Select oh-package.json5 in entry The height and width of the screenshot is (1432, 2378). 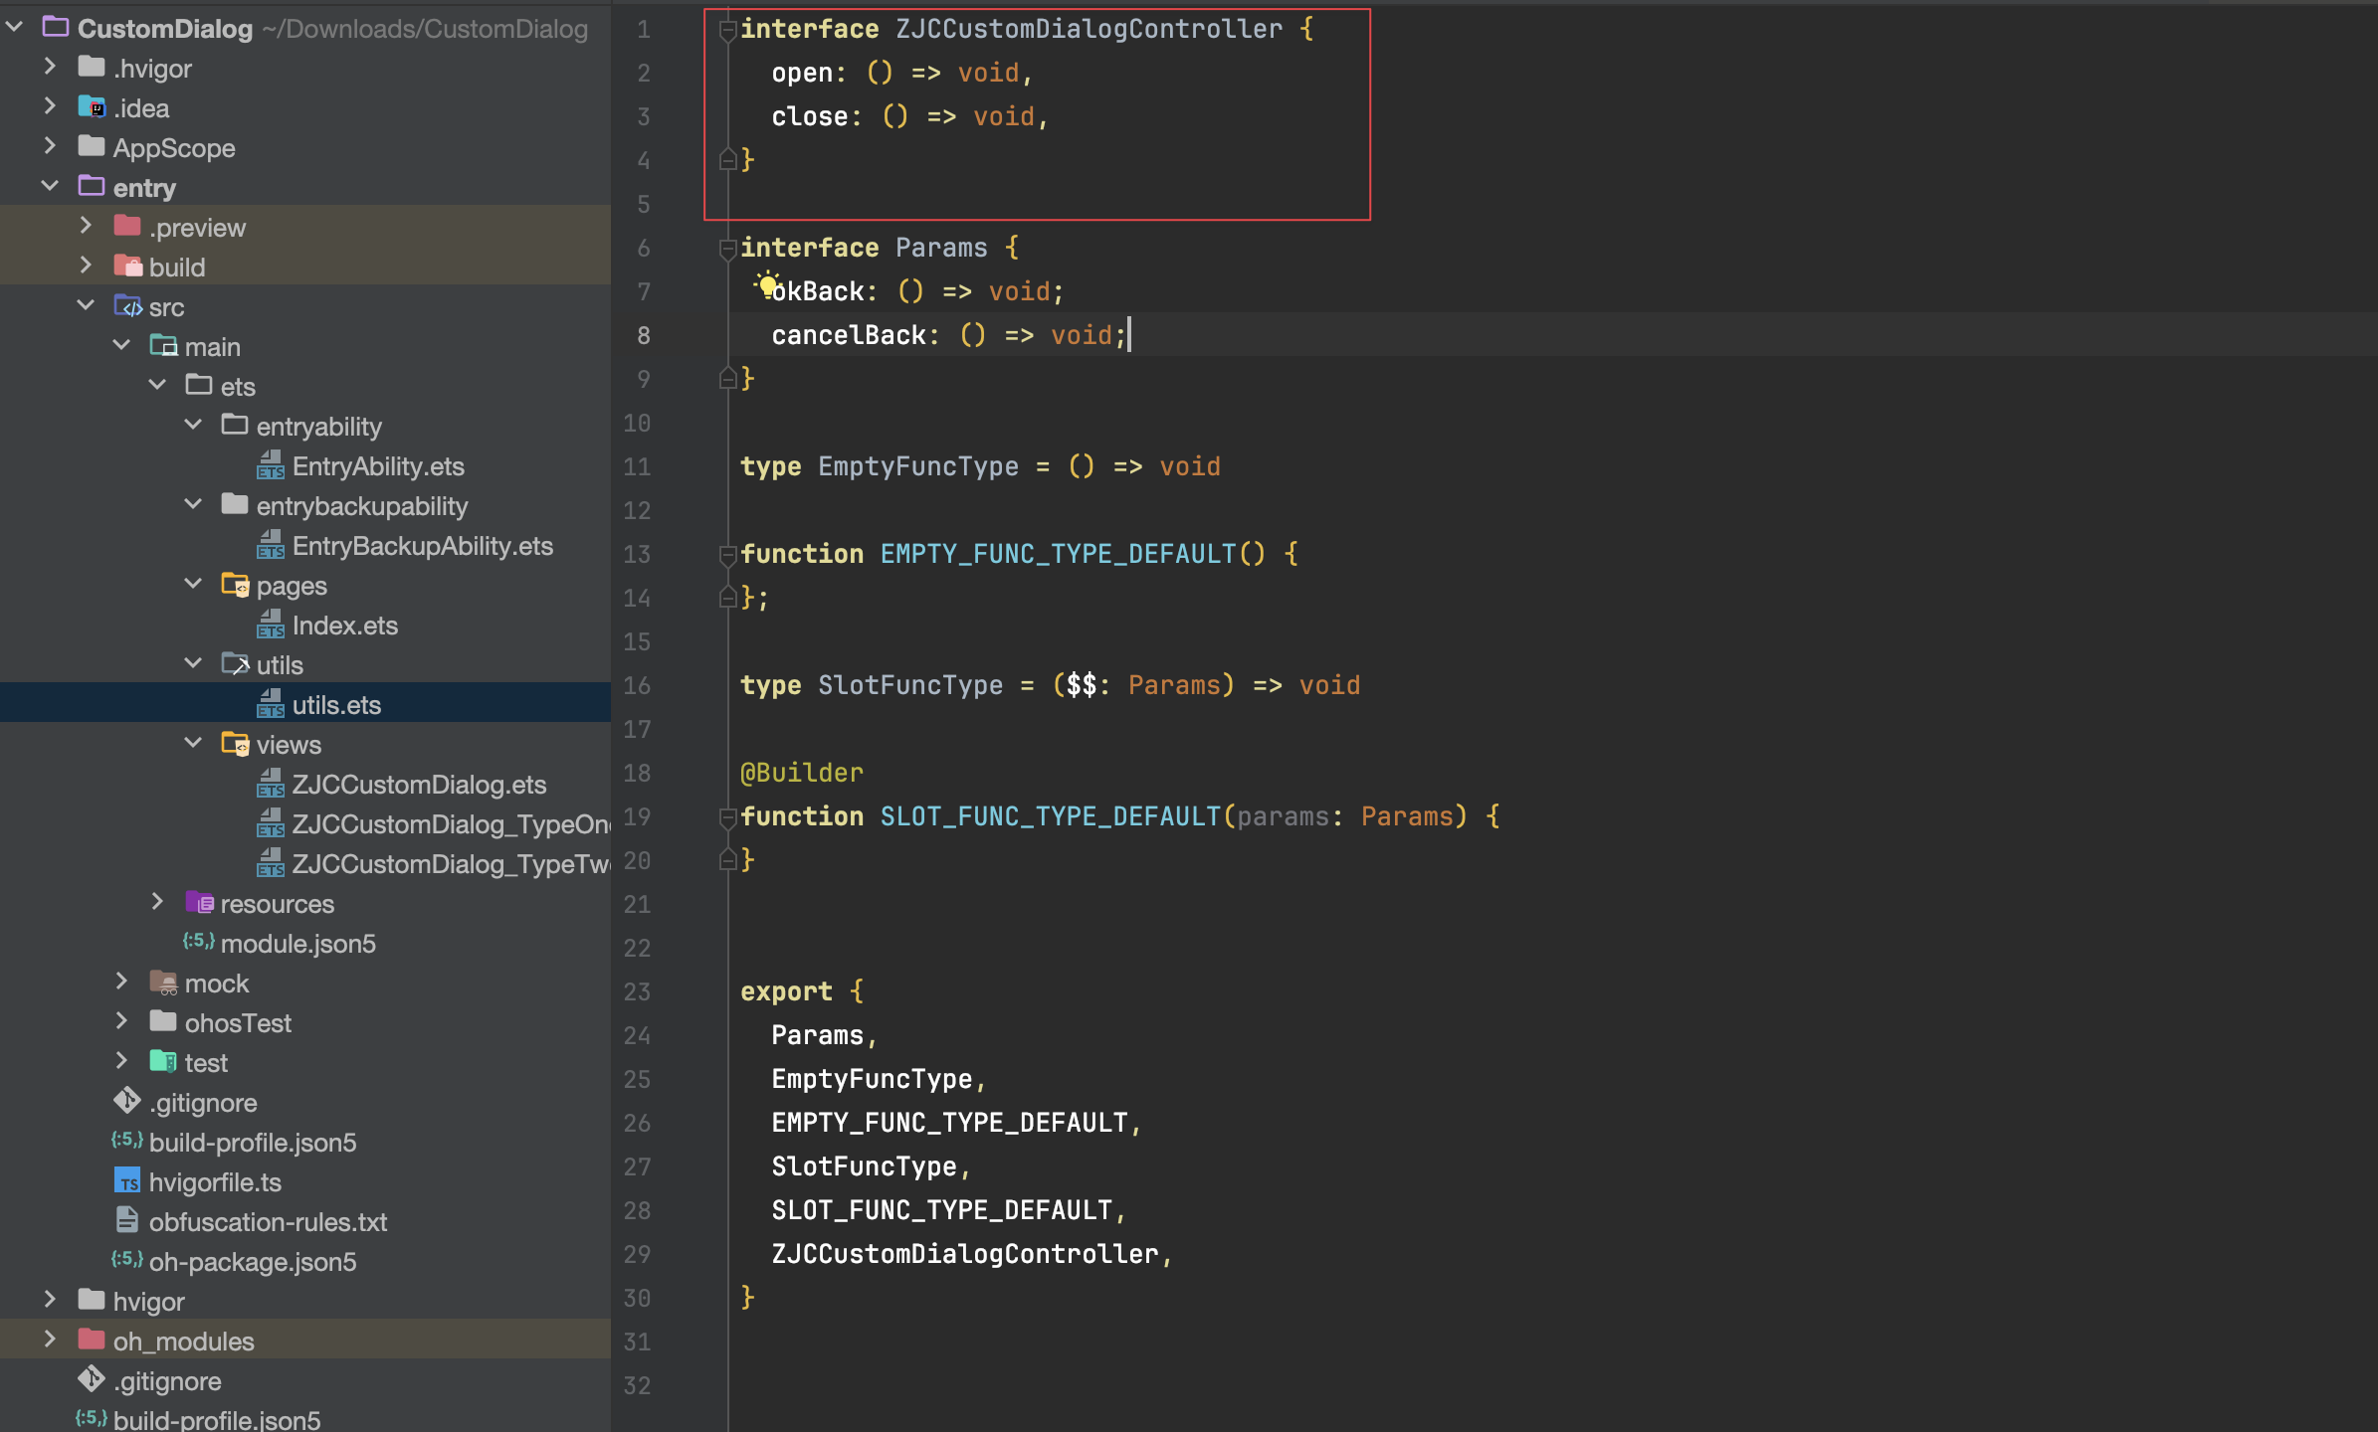pyautogui.click(x=252, y=1262)
